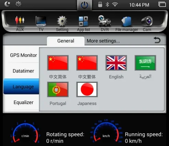169x146 pixels.
Task: Select Simplified Chinese 中文简体 flag
Action: pos(58,63)
